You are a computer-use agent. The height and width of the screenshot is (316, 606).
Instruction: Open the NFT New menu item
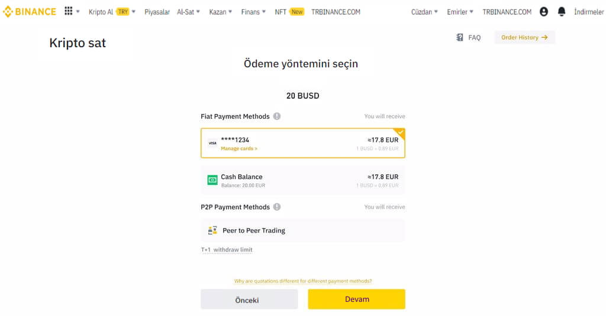[x=289, y=12]
